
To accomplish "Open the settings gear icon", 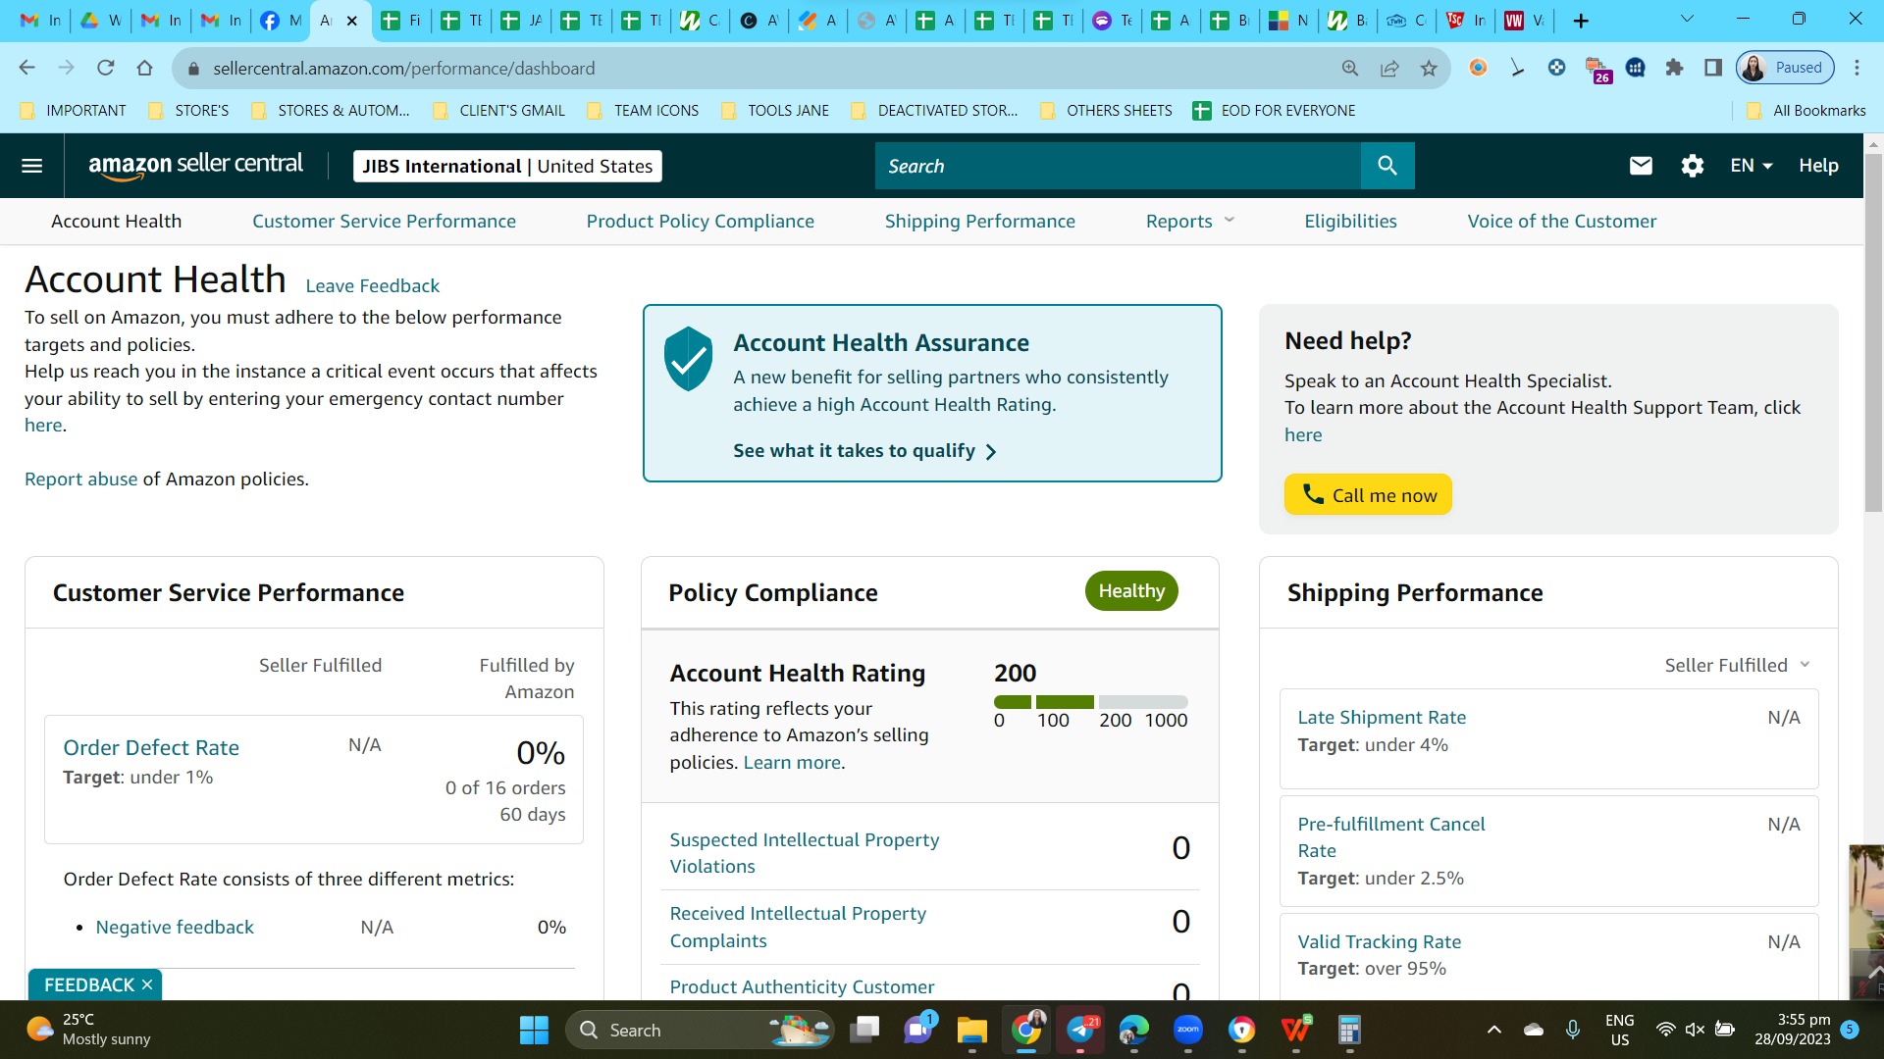I will 1693,166.
